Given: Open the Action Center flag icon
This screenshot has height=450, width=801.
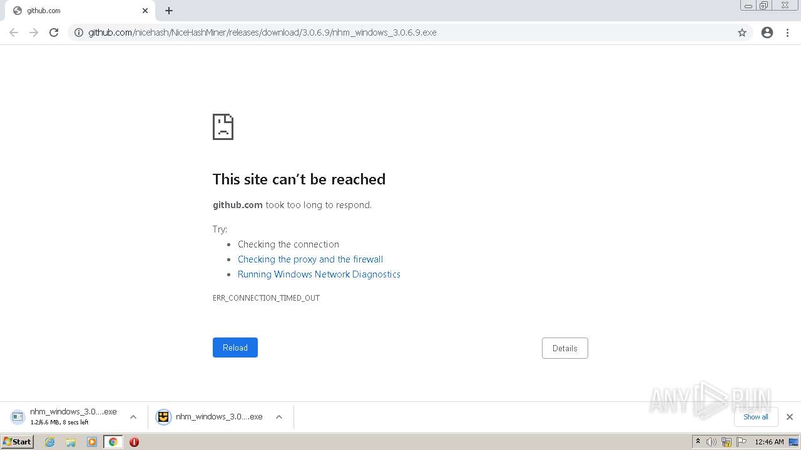Looking at the screenshot, I should [742, 442].
